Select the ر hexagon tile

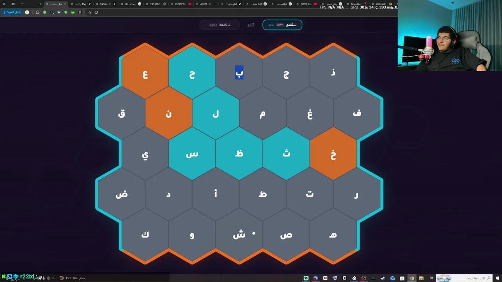pos(357,195)
